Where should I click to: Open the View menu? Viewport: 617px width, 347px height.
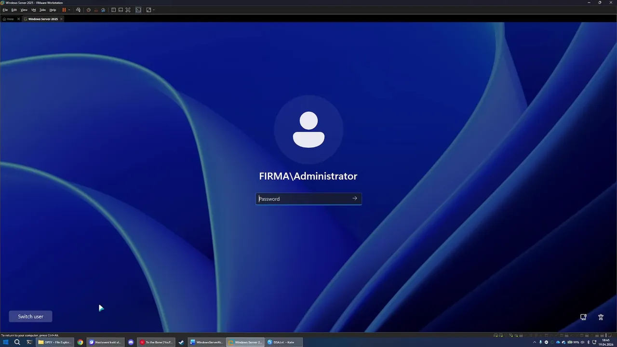click(x=24, y=10)
